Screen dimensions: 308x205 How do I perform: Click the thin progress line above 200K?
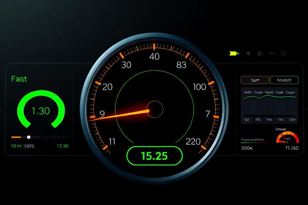click(x=254, y=143)
